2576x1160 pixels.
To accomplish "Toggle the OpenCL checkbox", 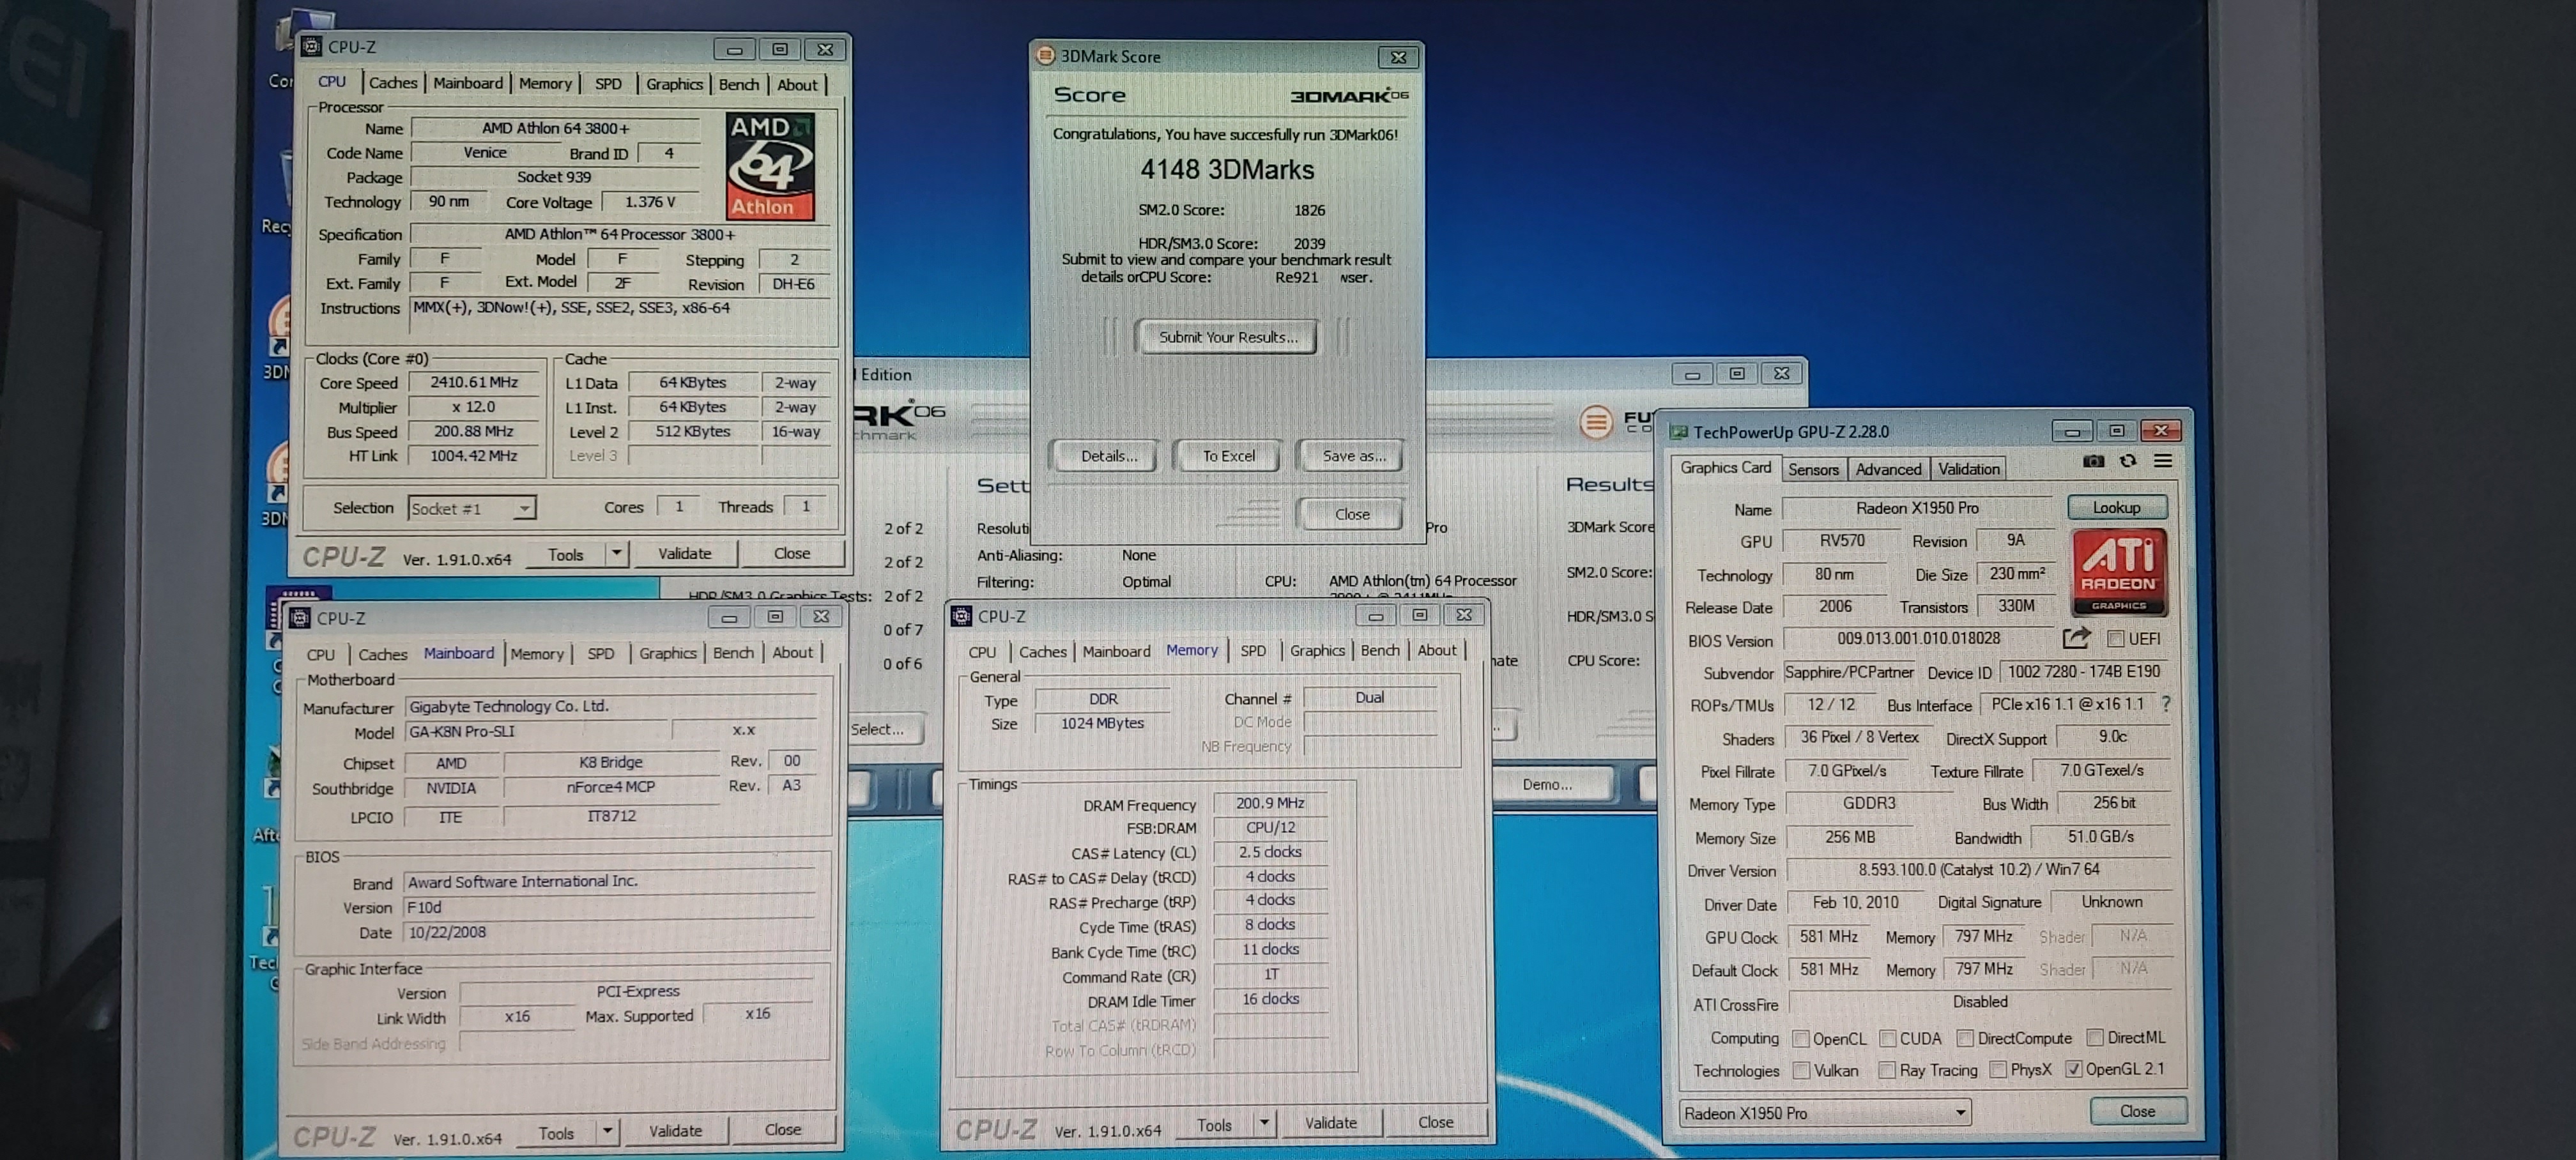I will pos(1801,1039).
